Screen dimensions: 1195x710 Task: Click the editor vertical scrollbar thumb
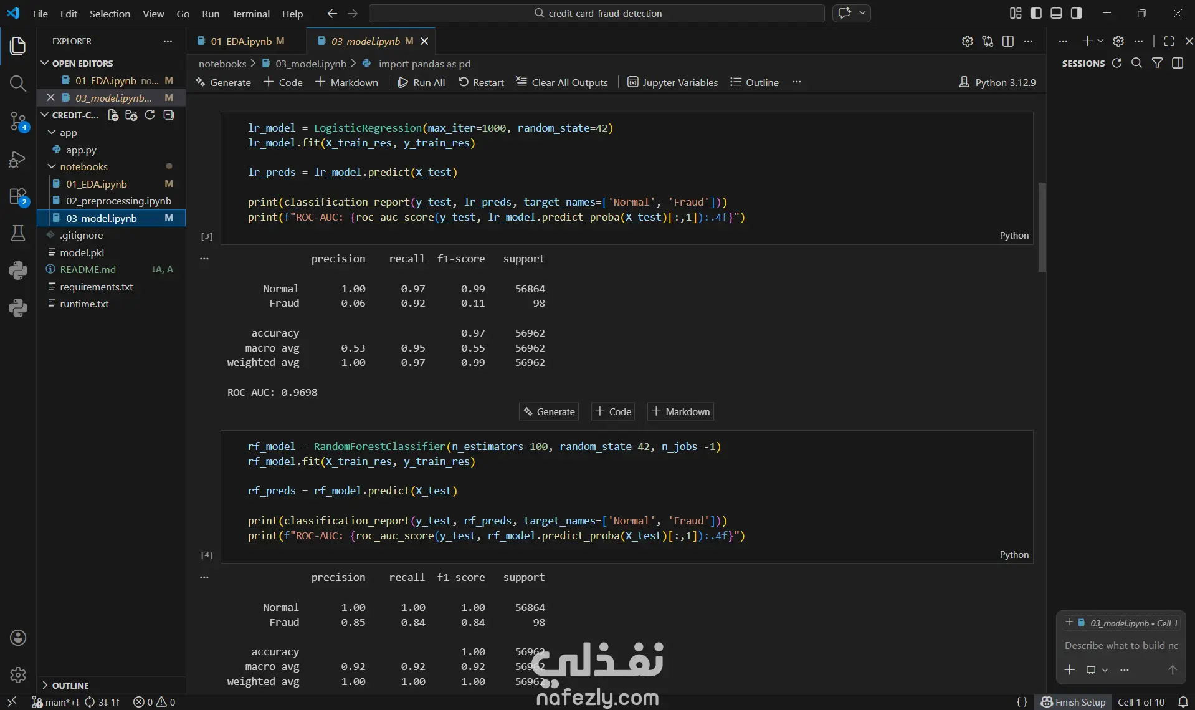pos(1042,227)
